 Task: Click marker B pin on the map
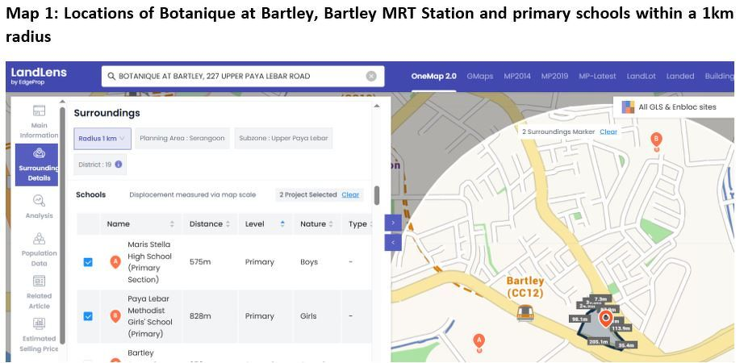click(656, 141)
